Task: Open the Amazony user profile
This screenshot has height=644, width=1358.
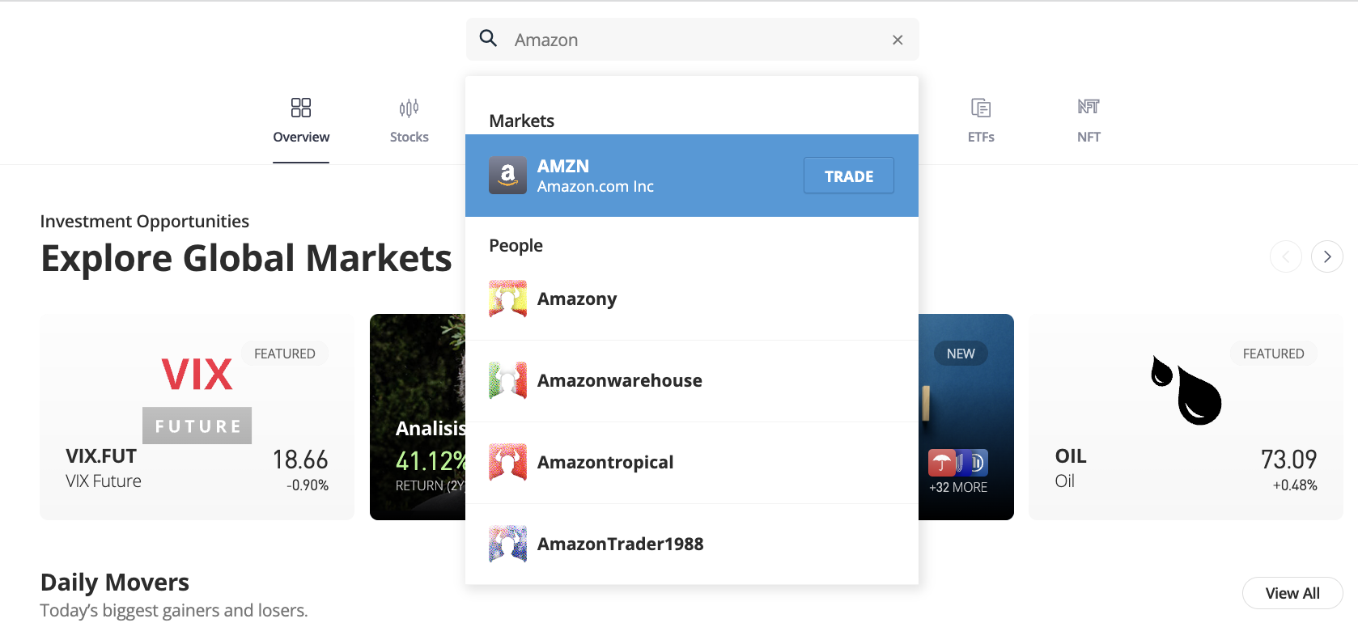Action: point(692,299)
